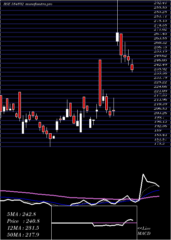Viewport: 171px width, 240px height.
Task: Click the munafasutra.pro text in header
Action: click(x=39, y=4)
